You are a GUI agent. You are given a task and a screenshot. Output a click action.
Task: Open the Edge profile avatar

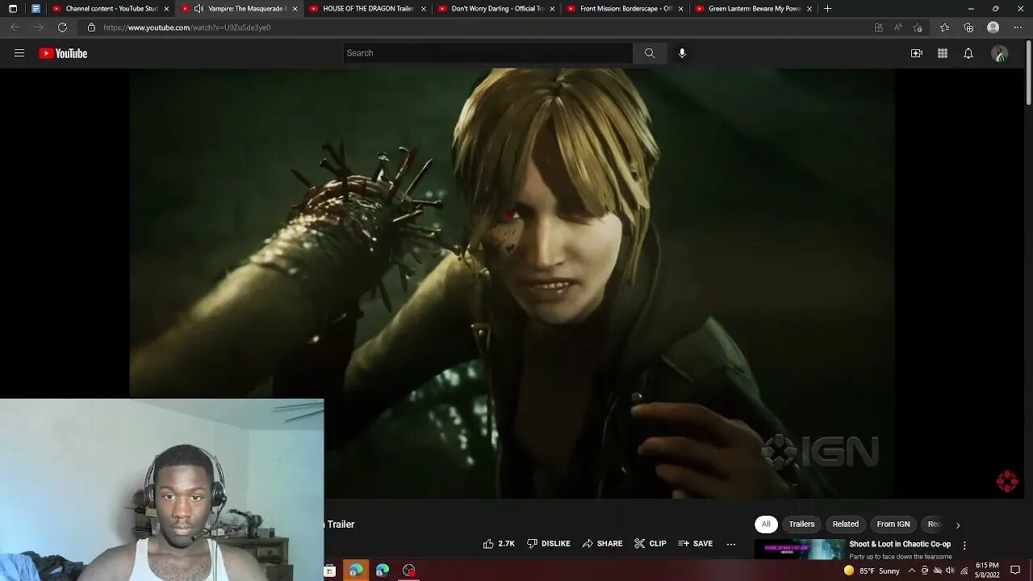coord(993,27)
